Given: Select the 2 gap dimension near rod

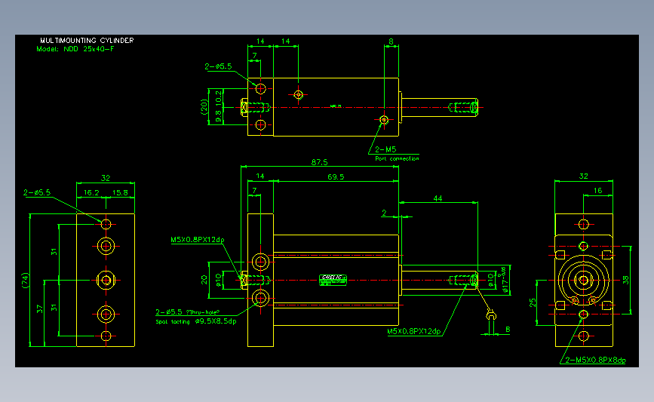Looking at the screenshot, I should pos(384,213).
